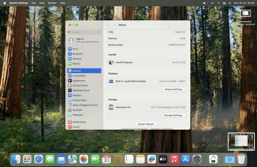The height and width of the screenshot is (167, 257).
Task: Open Desktop & Dock settings
Action: [84, 90]
